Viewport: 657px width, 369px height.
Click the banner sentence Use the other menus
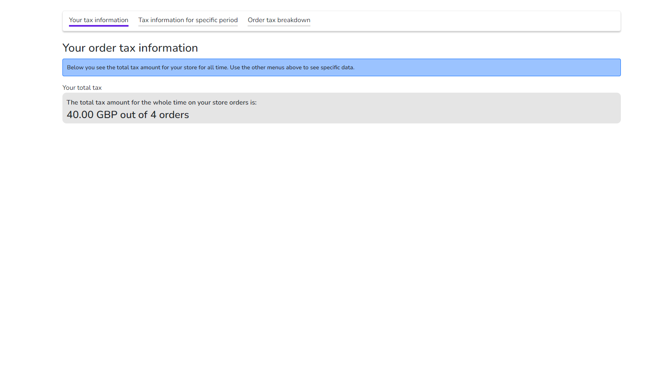click(292, 68)
